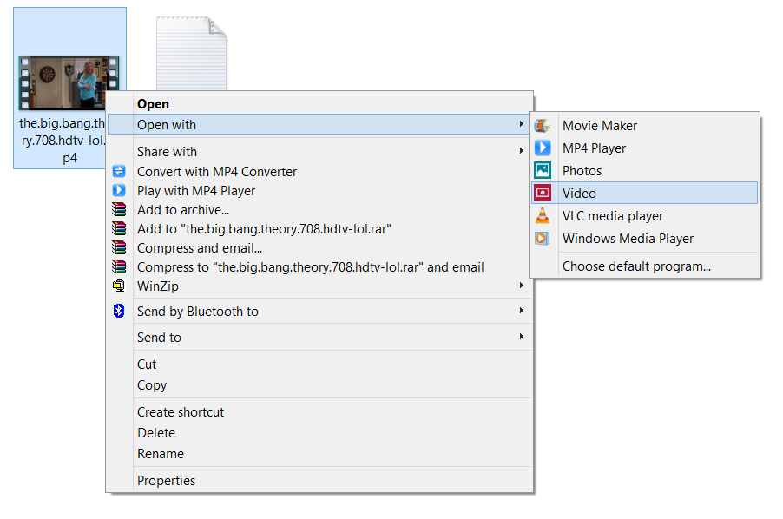The image size is (783, 519).
Task: Click the MP4 Player icon in submenu
Action: 543,148
